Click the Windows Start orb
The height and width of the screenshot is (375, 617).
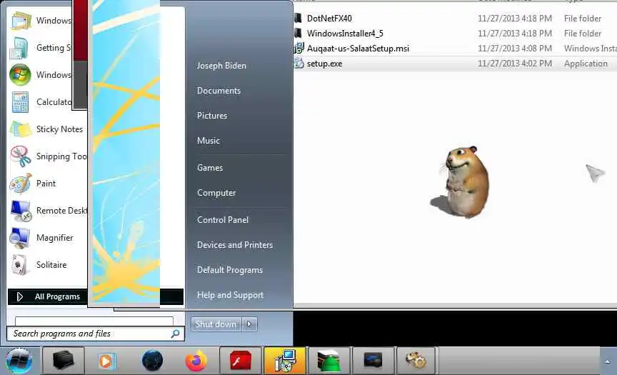pyautogui.click(x=19, y=361)
